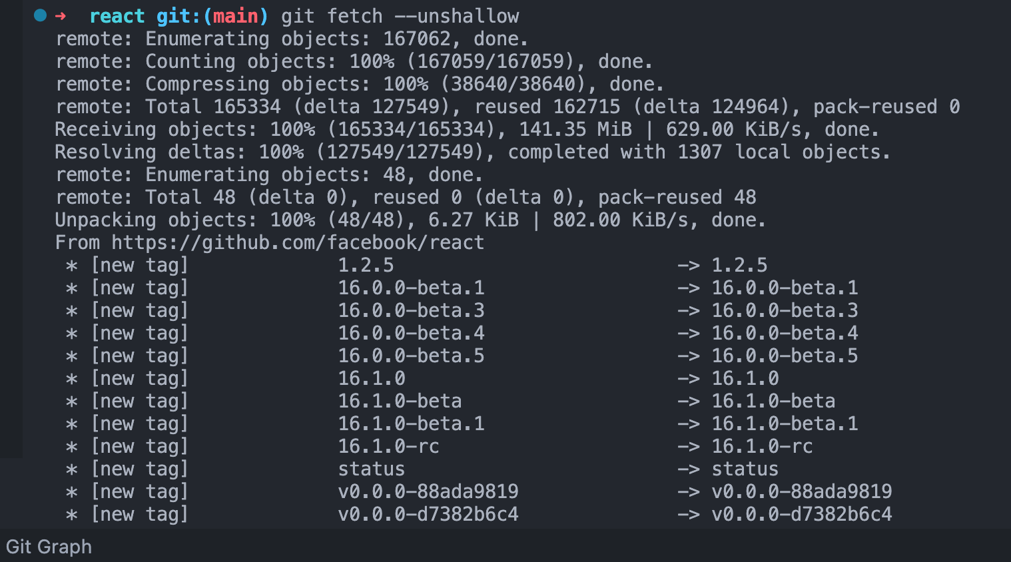This screenshot has height=562, width=1011.
Task: Click the left 16.1.0 tag name
Action: point(372,378)
